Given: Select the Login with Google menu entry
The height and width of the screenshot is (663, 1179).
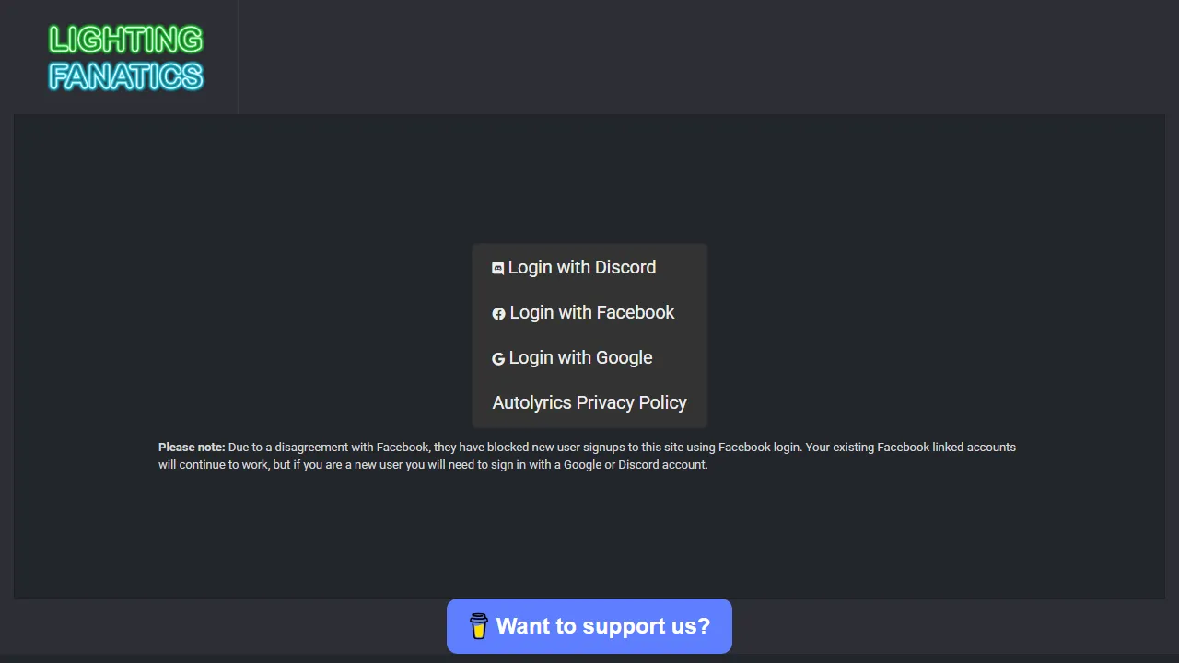Looking at the screenshot, I should click(x=580, y=357).
